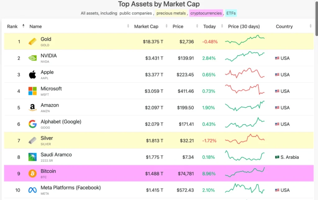Click the USA flag in Apple row

tap(277, 74)
